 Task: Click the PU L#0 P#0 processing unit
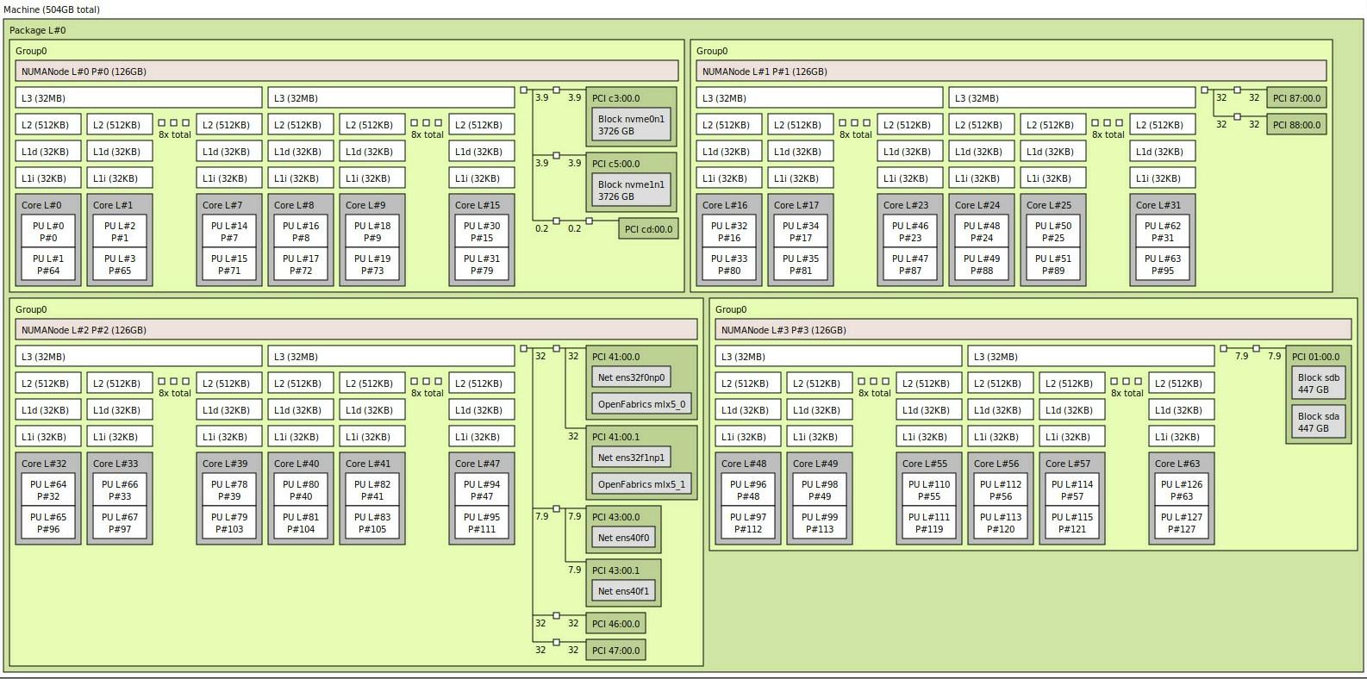pyautogui.click(x=48, y=232)
